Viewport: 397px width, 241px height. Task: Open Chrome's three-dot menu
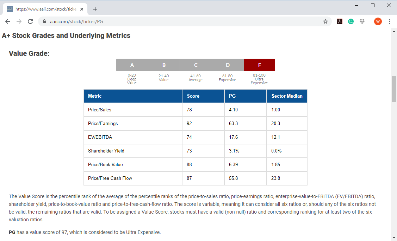pyautogui.click(x=389, y=21)
